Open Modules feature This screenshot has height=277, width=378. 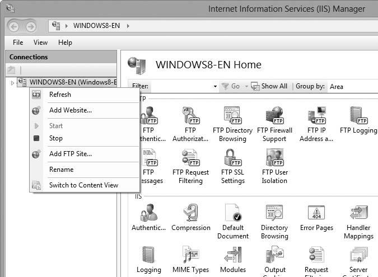(233, 260)
